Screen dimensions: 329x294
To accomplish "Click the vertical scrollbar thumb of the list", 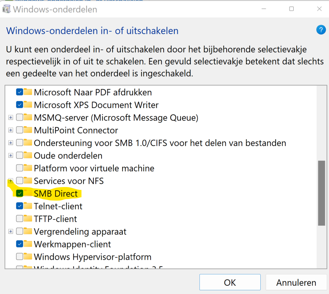I will click(x=321, y=192).
